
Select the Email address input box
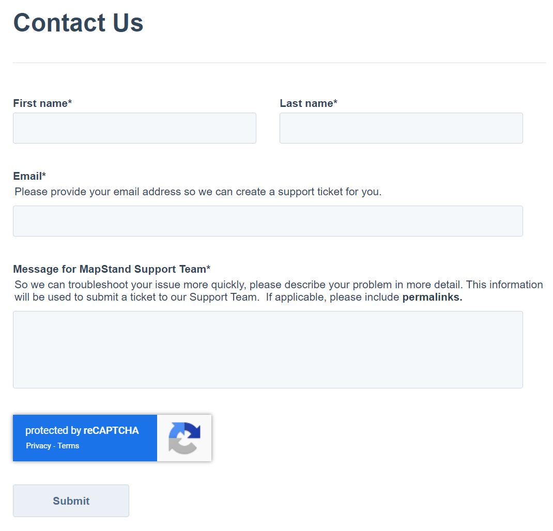point(268,221)
